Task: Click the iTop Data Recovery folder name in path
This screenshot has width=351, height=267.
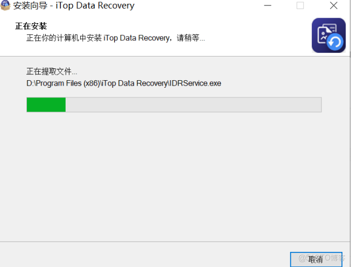Action: click(135, 83)
